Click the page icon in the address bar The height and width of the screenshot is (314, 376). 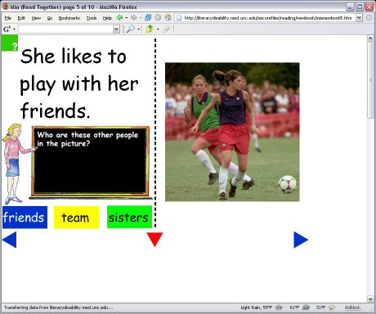[x=179, y=18]
